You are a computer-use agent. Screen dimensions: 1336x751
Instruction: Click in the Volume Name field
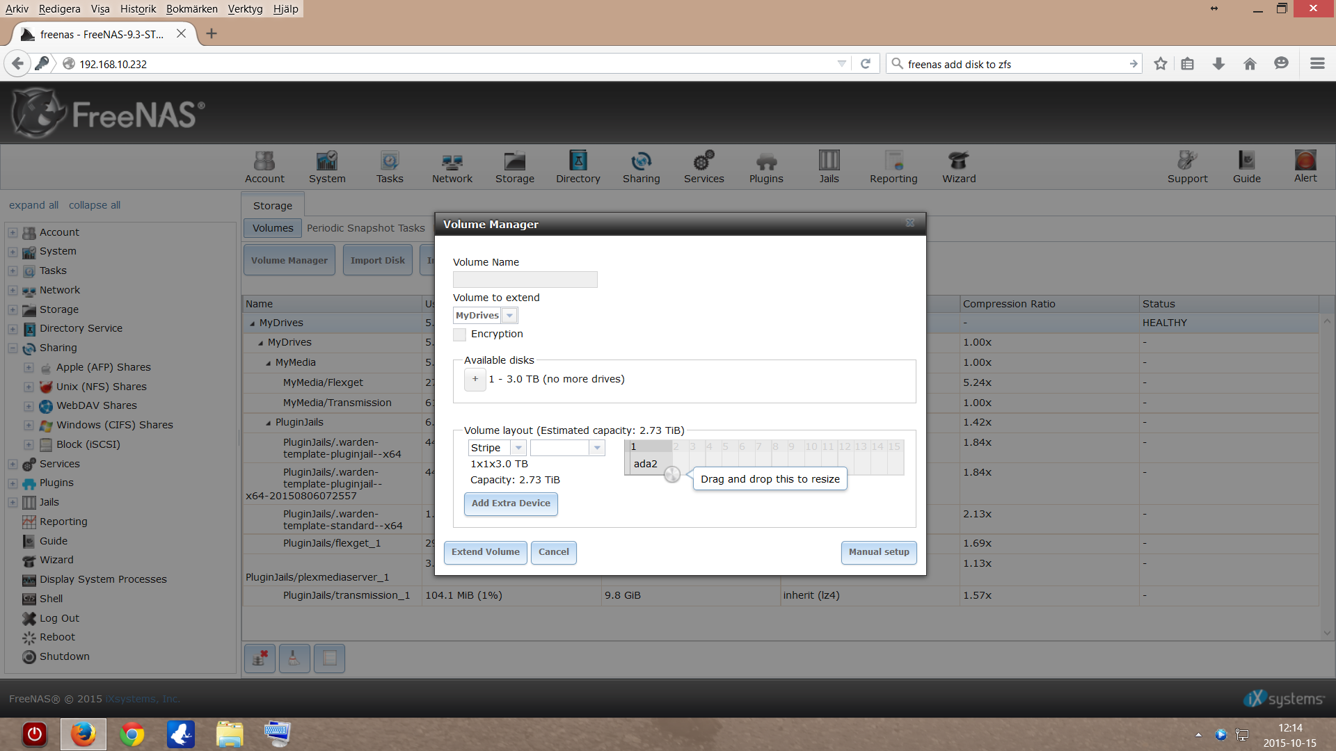click(x=525, y=280)
